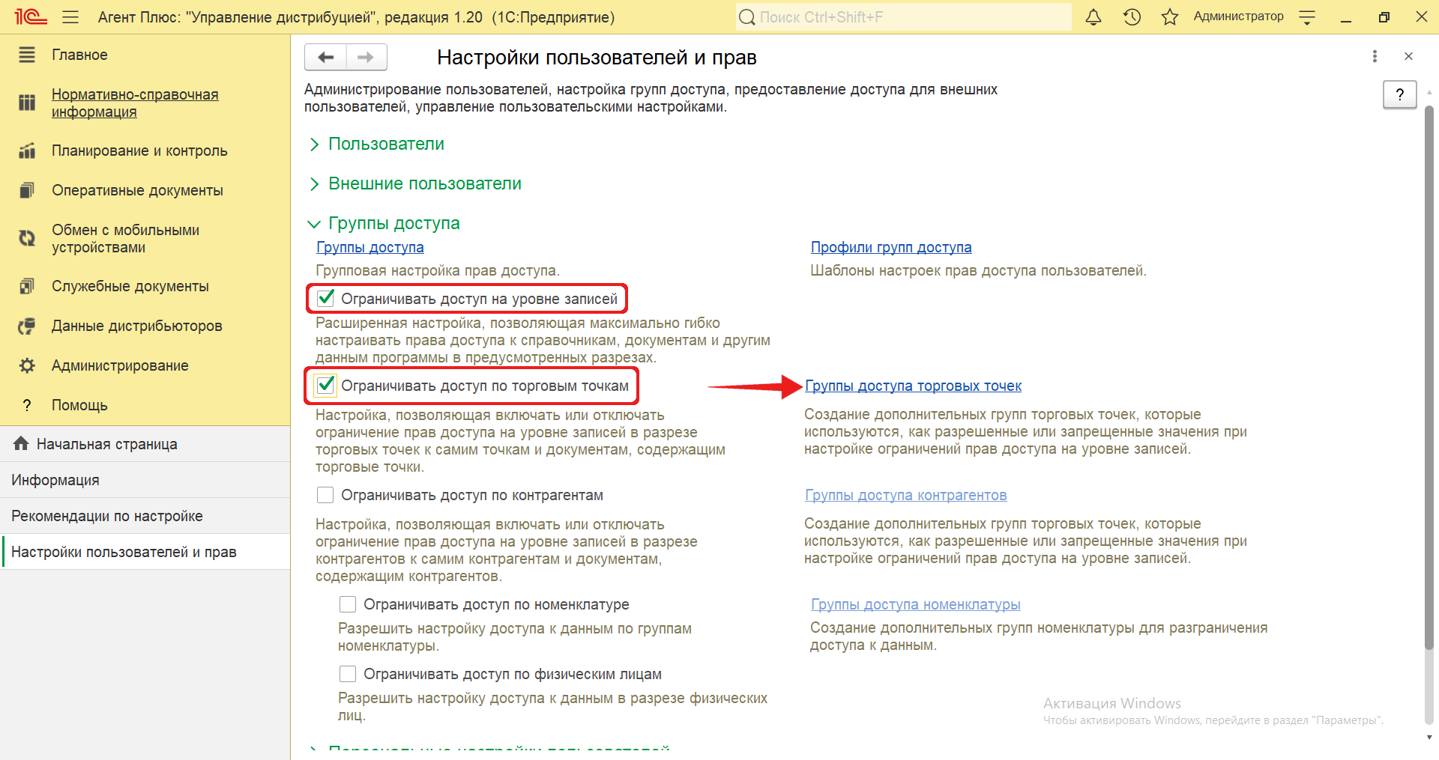Click the Администрирование gear icon
1439x760 pixels.
[27, 365]
